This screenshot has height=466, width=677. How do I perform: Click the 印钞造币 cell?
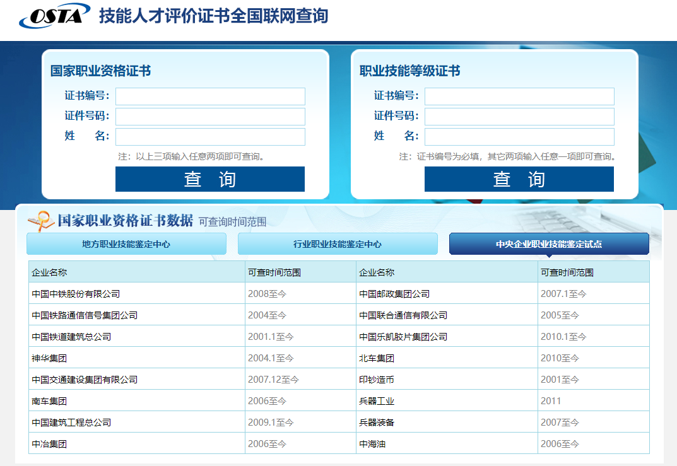coord(447,380)
